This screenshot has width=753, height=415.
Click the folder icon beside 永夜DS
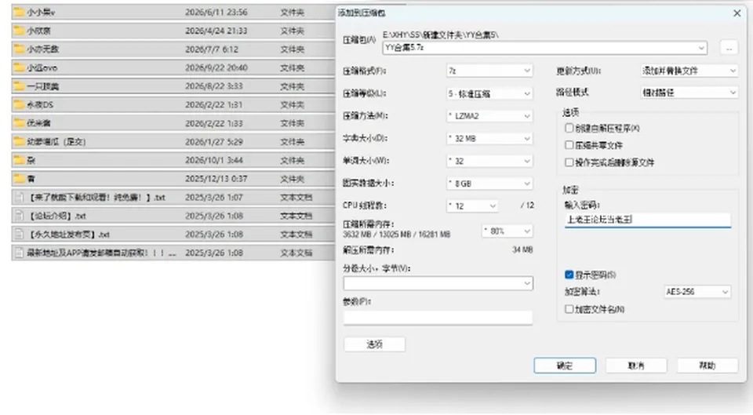coord(19,104)
